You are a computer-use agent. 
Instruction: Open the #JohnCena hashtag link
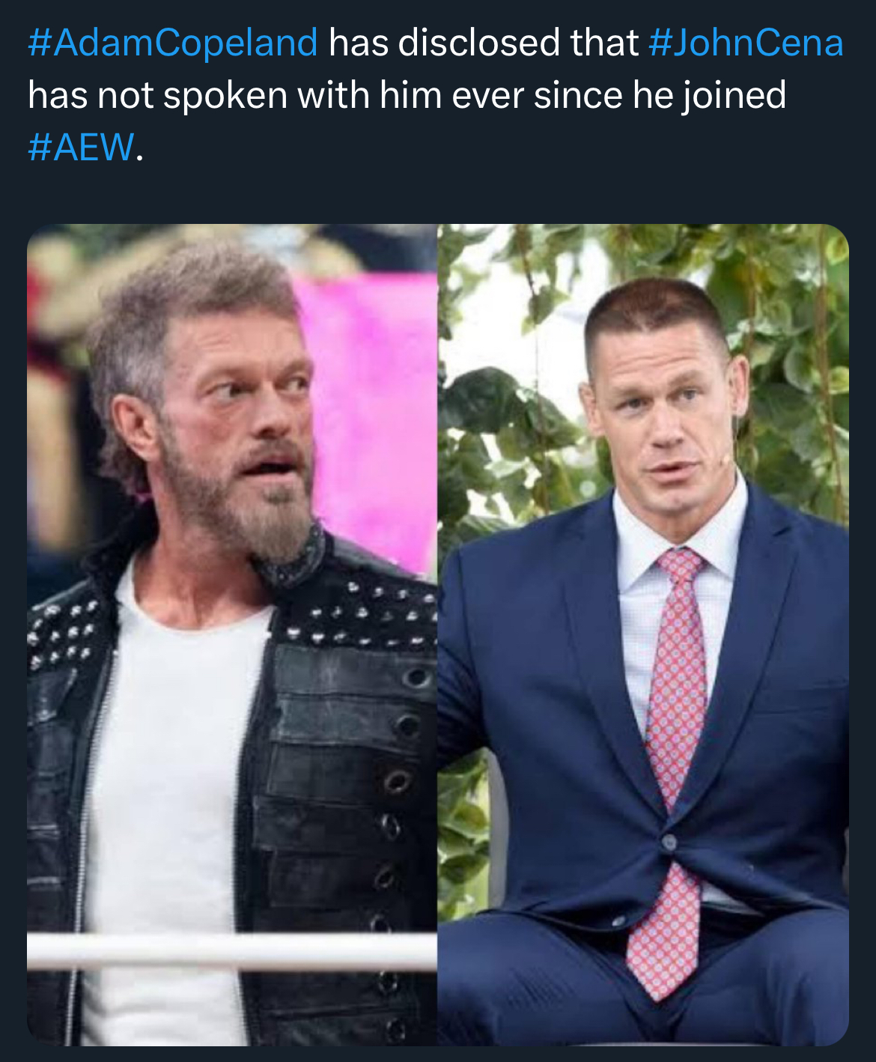coord(746,43)
